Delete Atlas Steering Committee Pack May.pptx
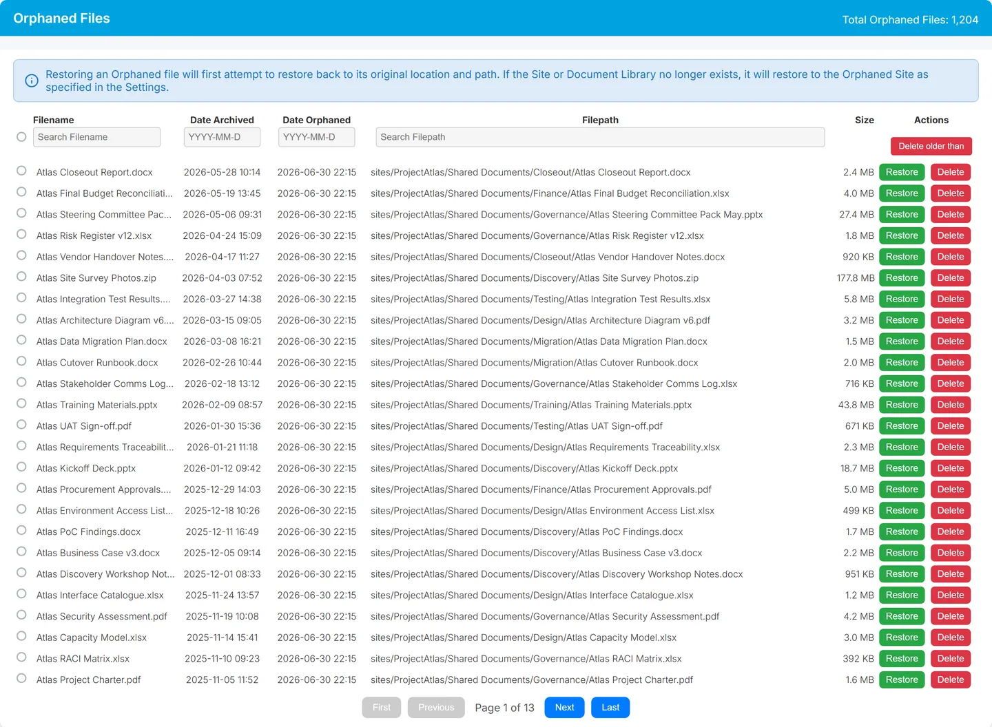The width and height of the screenshot is (992, 727). [951, 215]
